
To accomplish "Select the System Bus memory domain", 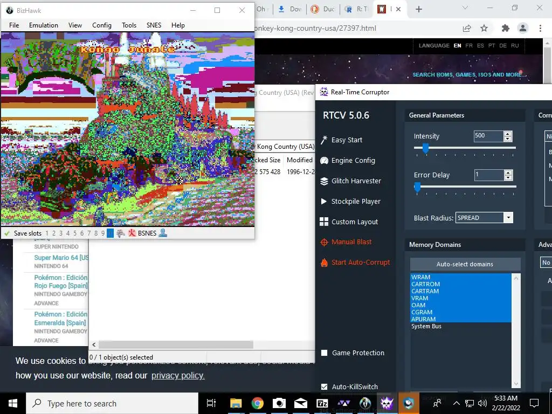I will tap(460, 326).
